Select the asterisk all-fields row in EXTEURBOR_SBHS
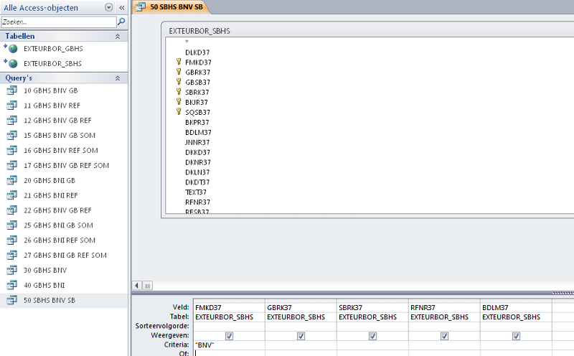The width and height of the screenshot is (574, 356). pos(187,42)
